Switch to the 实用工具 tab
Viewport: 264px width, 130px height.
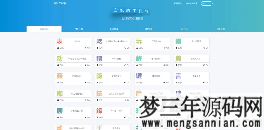pos(79,29)
